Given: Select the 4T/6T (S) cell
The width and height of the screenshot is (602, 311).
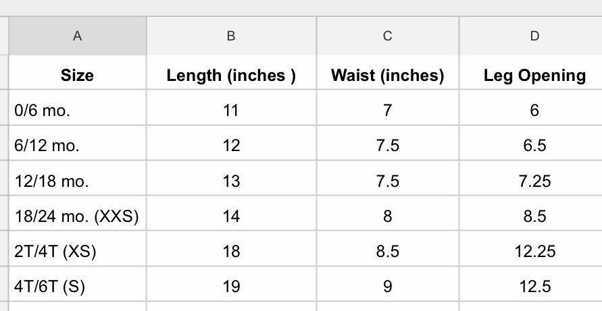Looking at the screenshot, I should click(x=77, y=286).
